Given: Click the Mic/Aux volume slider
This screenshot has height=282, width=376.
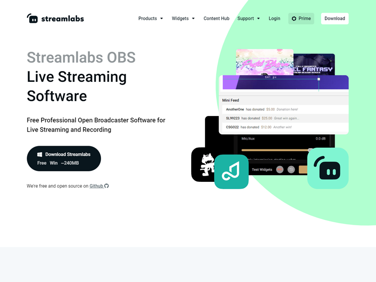Looking at the screenshot, I should pyautogui.click(x=276, y=150).
